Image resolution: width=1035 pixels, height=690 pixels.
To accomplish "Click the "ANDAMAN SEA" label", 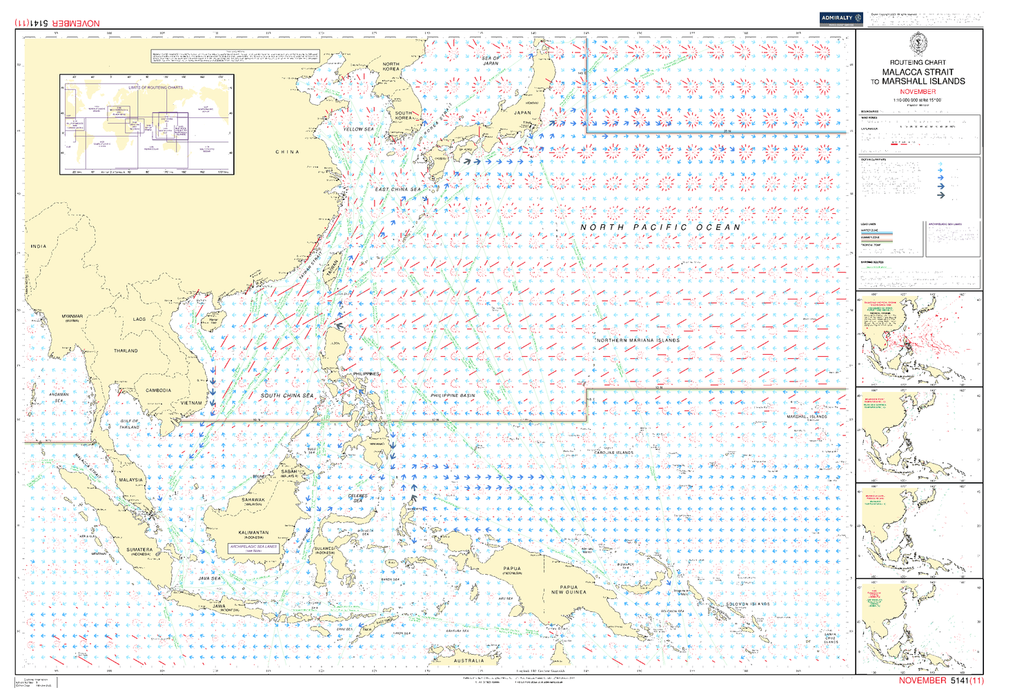I will 59,397.
